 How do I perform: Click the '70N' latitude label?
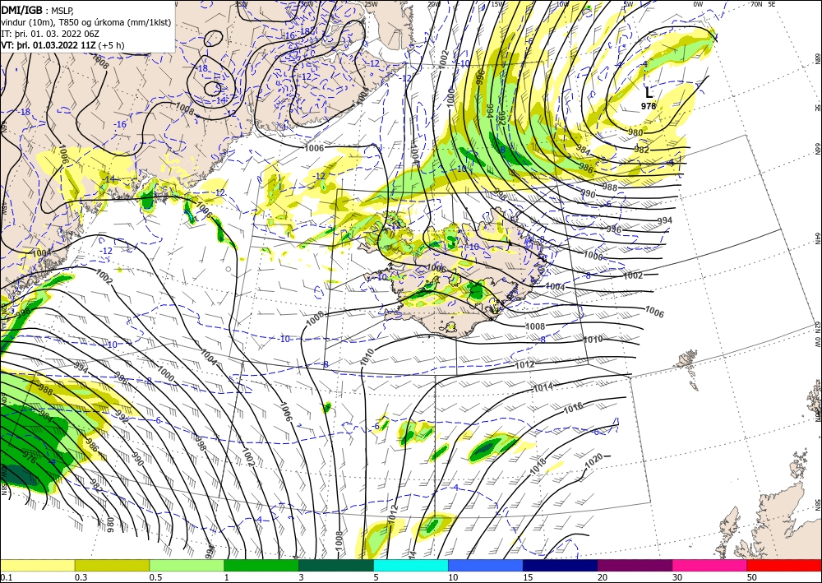click(755, 4)
